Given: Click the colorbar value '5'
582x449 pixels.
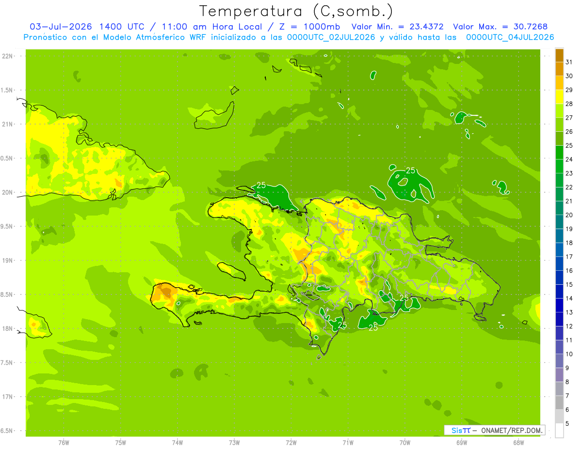Looking at the screenshot, I should coord(567,423).
